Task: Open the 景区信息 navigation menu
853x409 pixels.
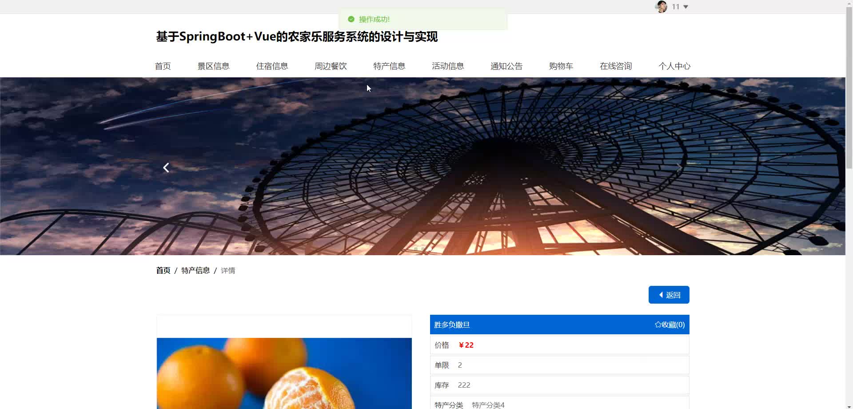Action: point(213,66)
